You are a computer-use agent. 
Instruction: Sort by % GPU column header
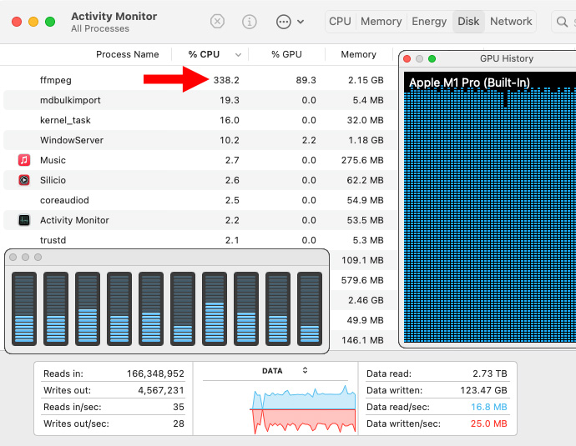(x=286, y=54)
